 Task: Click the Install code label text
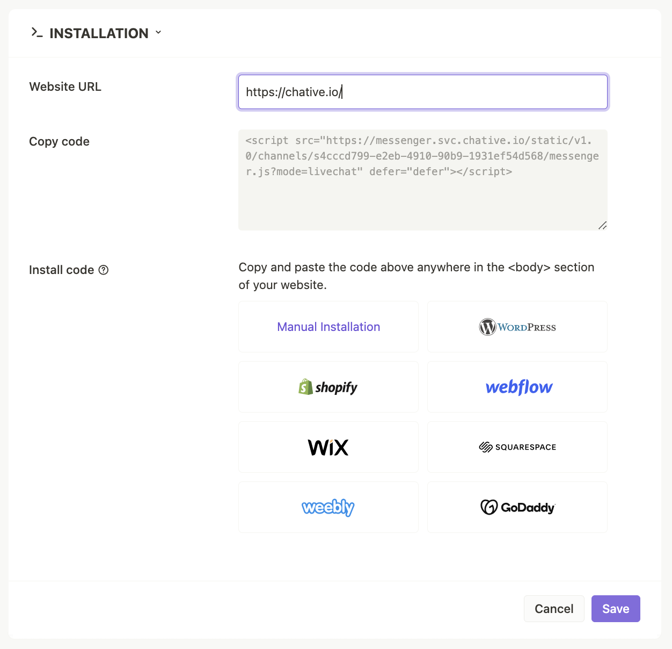click(x=62, y=270)
